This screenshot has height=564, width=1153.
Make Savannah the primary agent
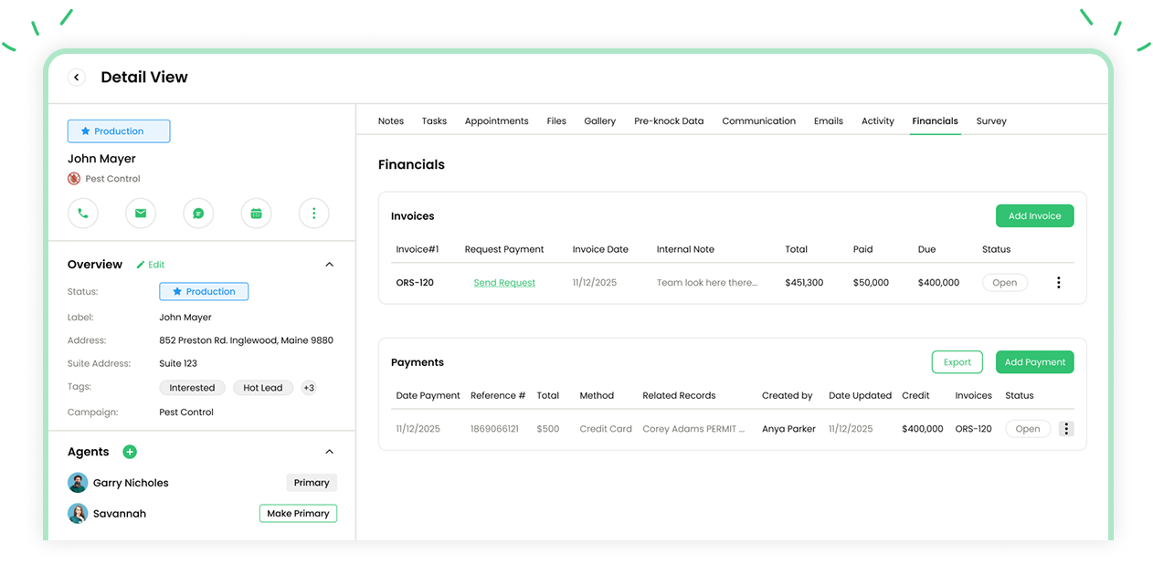coord(298,514)
